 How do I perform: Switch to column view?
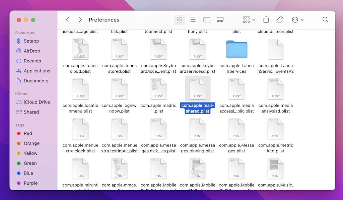tap(207, 20)
